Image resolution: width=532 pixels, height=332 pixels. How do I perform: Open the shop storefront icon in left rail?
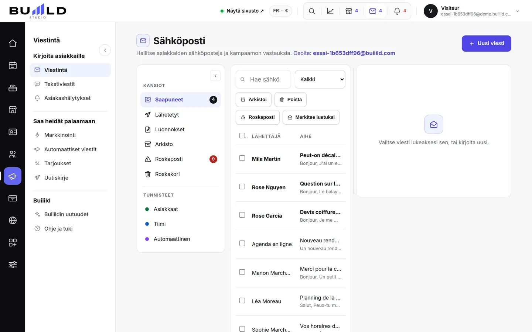(13, 110)
